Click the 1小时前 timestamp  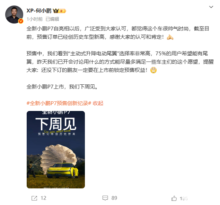coord(35,19)
